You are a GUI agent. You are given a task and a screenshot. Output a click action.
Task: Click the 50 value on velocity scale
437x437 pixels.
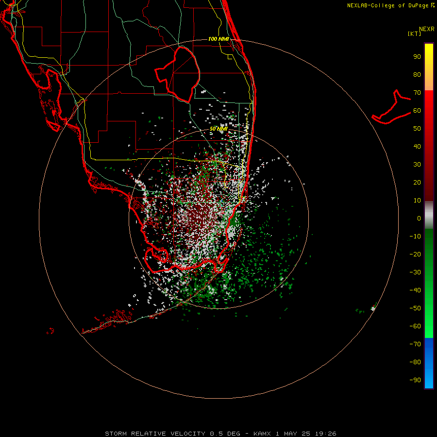click(417, 129)
